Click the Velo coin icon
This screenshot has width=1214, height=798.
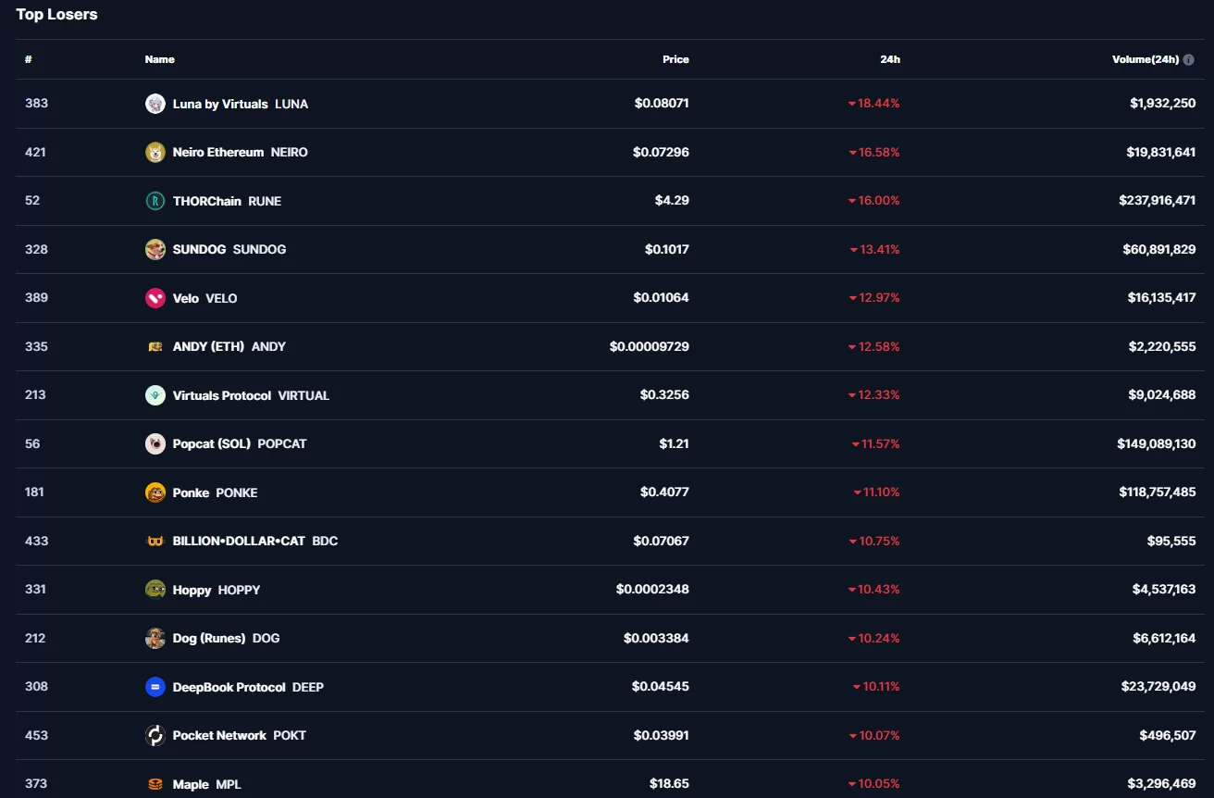point(155,298)
